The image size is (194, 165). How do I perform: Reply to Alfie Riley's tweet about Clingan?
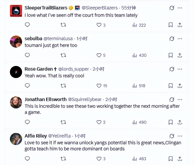27,158
